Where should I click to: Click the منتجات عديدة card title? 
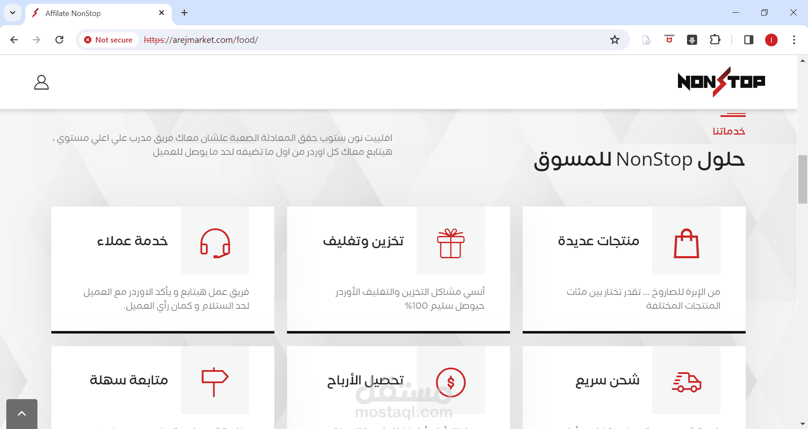pos(598,241)
